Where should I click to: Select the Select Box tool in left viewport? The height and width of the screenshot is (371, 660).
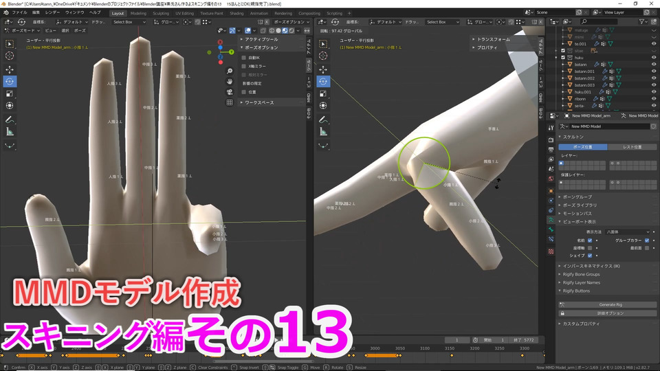[x=10, y=44]
